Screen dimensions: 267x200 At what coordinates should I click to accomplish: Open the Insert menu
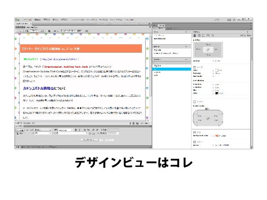(55, 20)
